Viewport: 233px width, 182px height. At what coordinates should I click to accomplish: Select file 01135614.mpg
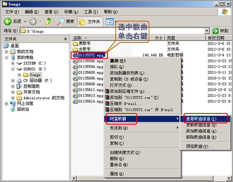coord(88,101)
